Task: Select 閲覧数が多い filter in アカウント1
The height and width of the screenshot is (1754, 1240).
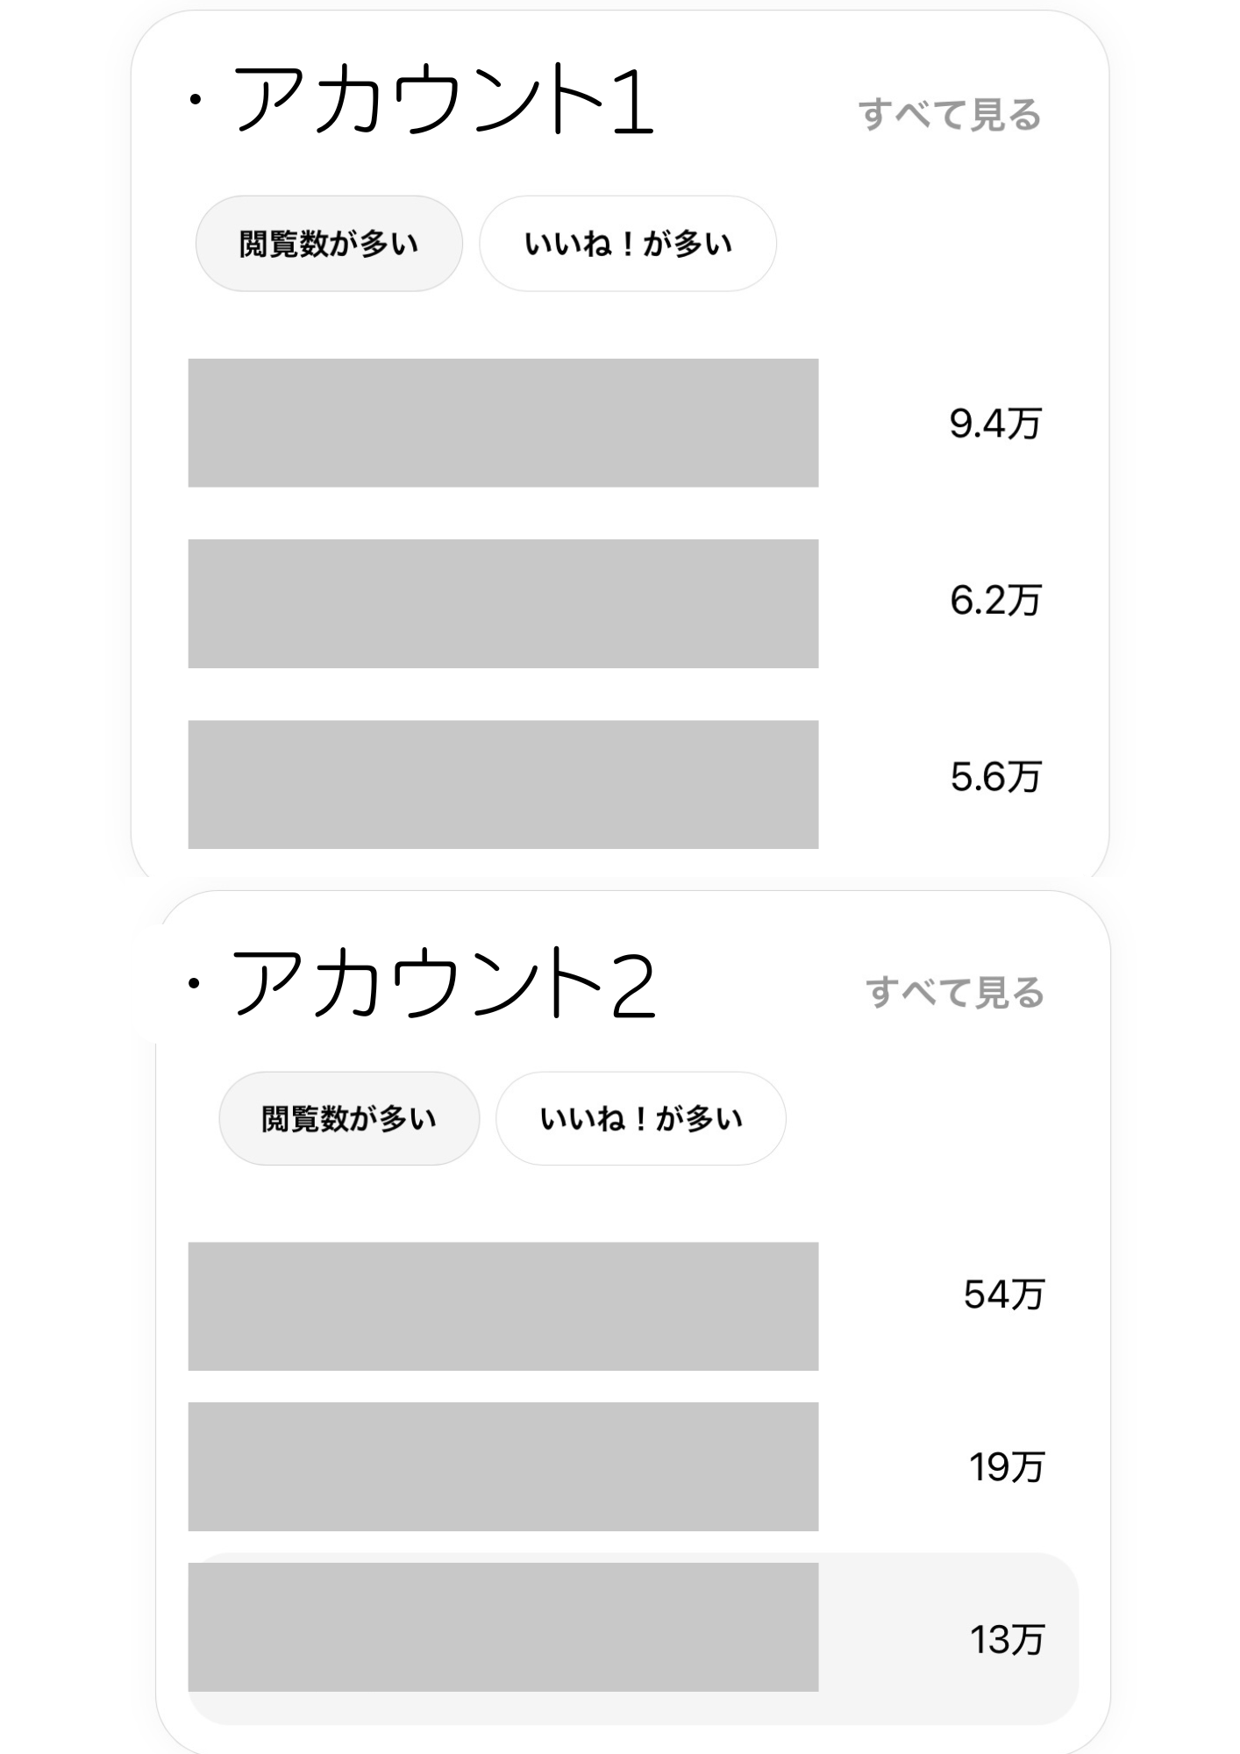Action: point(329,244)
